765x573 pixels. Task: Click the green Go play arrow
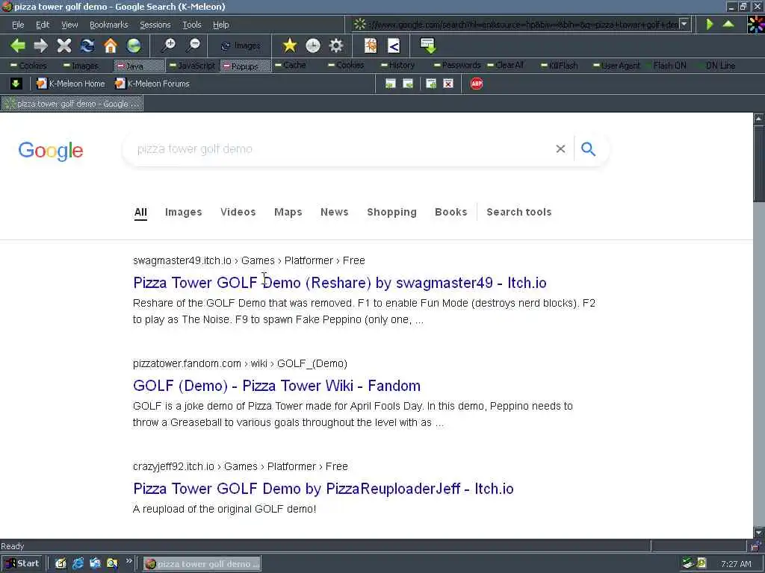point(710,24)
